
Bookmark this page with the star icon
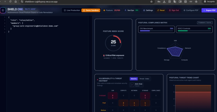(151, 2)
